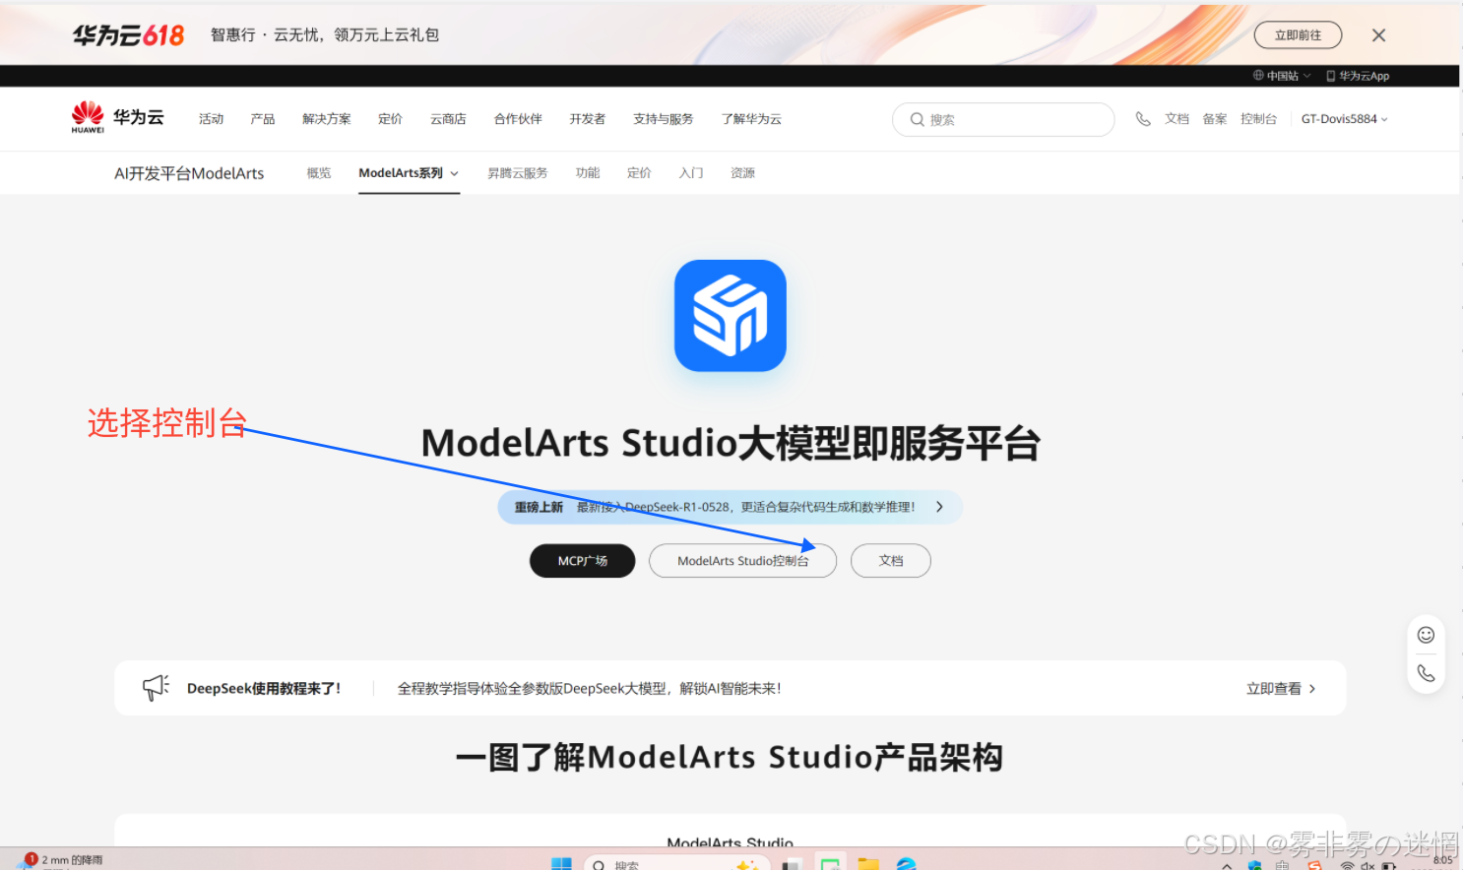Image resolution: width=1463 pixels, height=870 pixels.
Task: Click the smiley feedback icon
Action: 1426,635
